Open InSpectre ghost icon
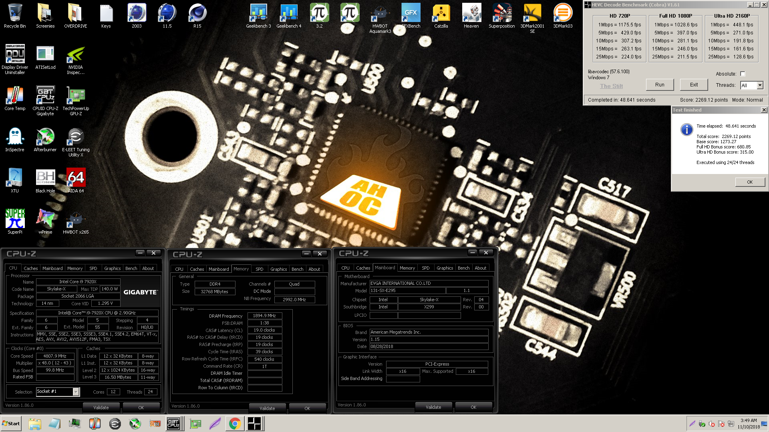This screenshot has width=769, height=432. [15, 139]
